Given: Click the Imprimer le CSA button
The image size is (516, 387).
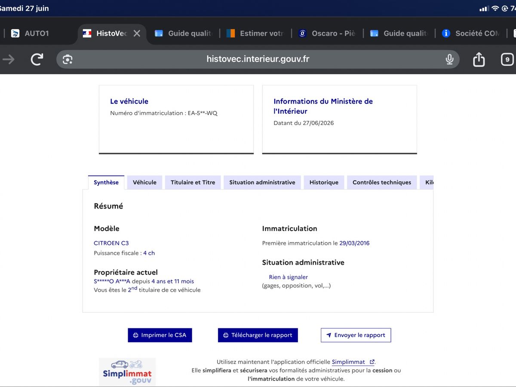Looking at the screenshot, I should point(160,335).
